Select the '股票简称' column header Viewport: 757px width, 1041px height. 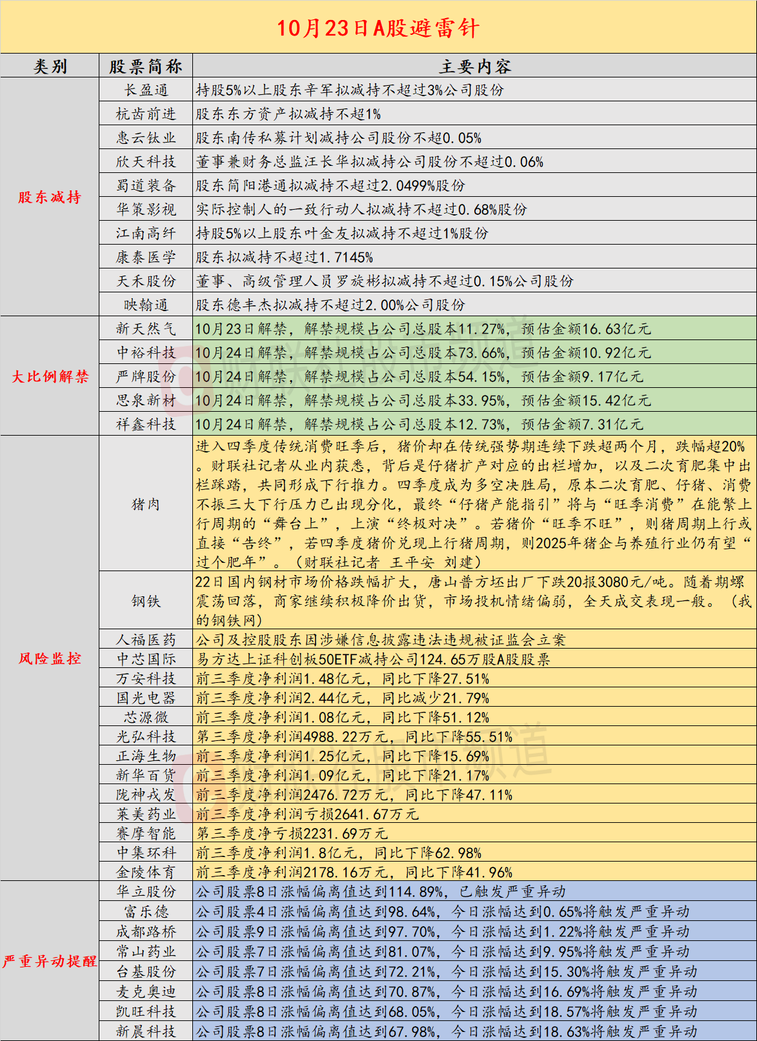[x=146, y=66]
